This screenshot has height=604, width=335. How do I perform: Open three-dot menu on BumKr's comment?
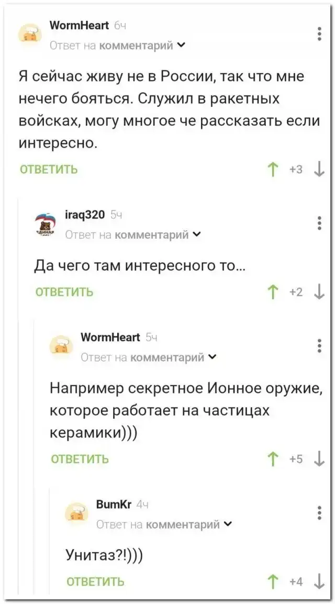tap(320, 513)
